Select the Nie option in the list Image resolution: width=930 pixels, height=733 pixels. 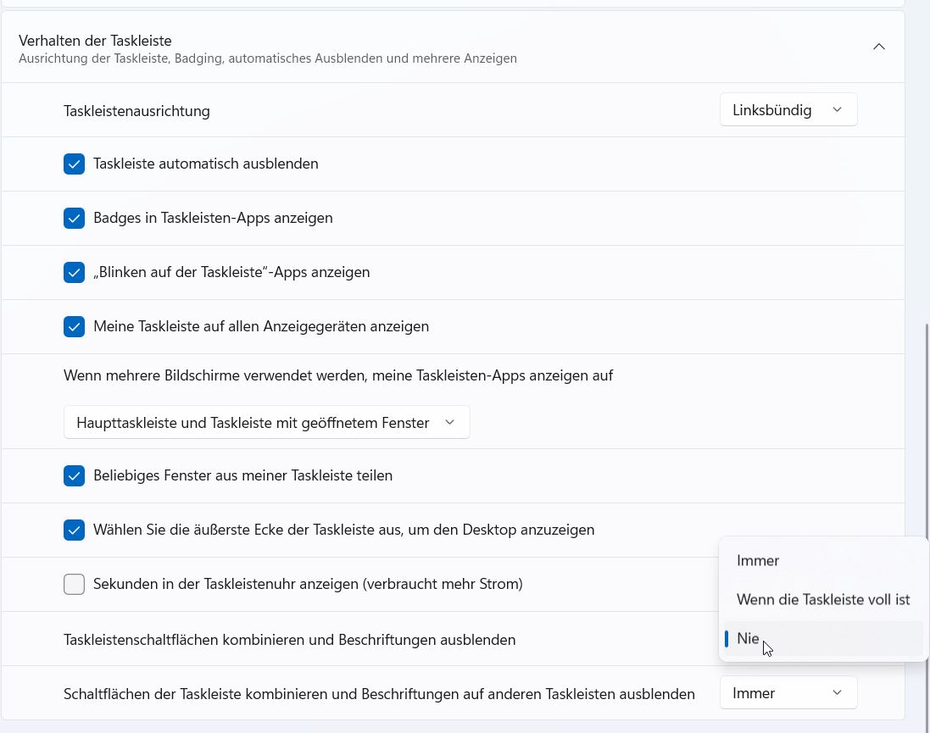(x=748, y=638)
